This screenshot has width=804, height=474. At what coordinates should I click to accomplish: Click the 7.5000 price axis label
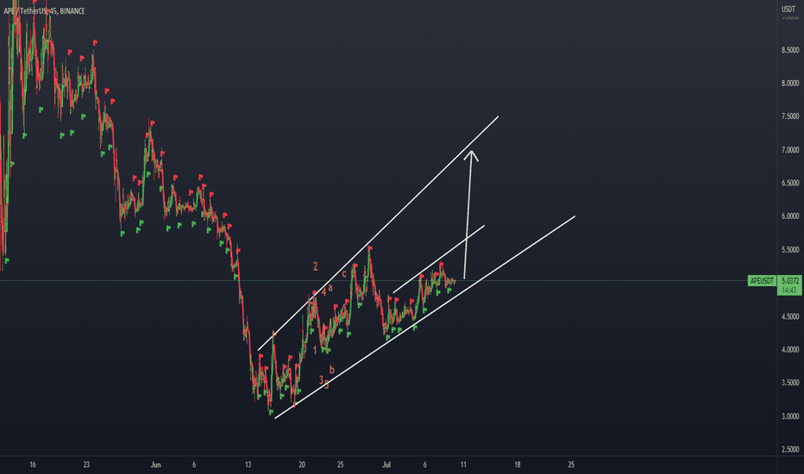pyautogui.click(x=790, y=117)
